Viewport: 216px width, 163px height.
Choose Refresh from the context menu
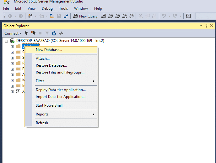pyautogui.click(x=61, y=123)
